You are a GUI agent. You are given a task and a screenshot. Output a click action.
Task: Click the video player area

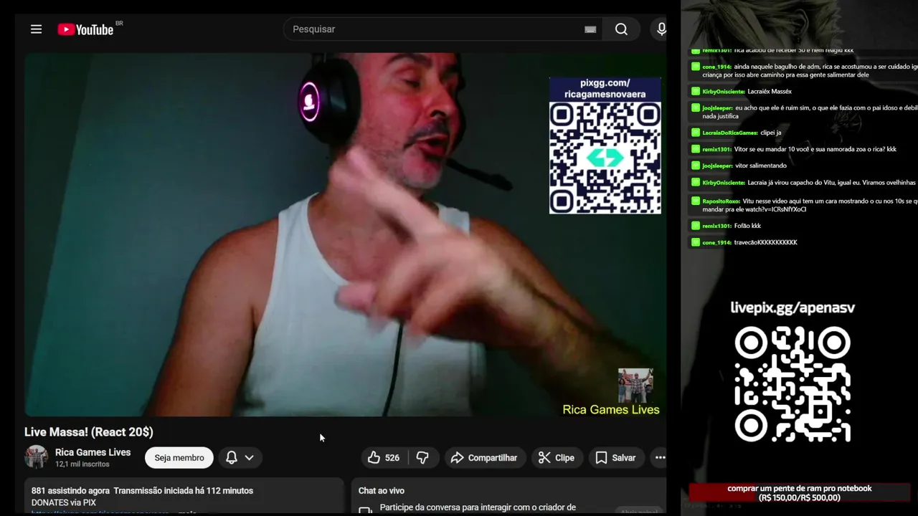(x=344, y=235)
